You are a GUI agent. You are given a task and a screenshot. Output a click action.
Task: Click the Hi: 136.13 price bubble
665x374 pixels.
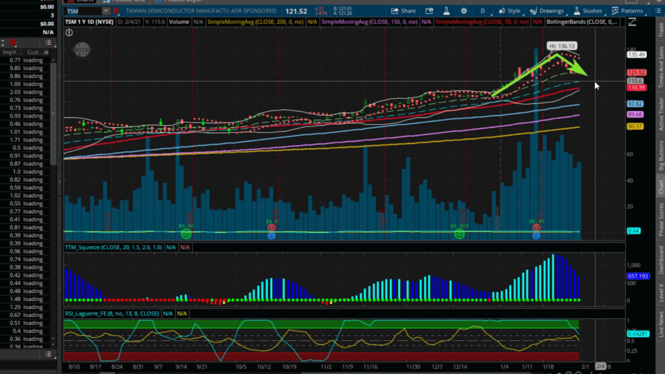[x=562, y=46]
